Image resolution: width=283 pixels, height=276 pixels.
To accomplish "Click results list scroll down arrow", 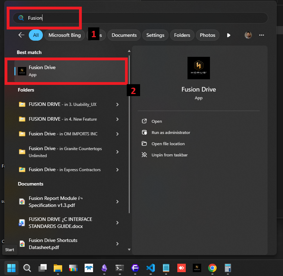I will 129,250.
